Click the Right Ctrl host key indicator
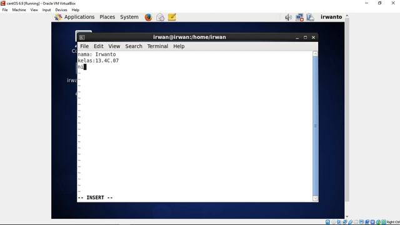Screen dimensions: 400x225 (x=393, y=222)
